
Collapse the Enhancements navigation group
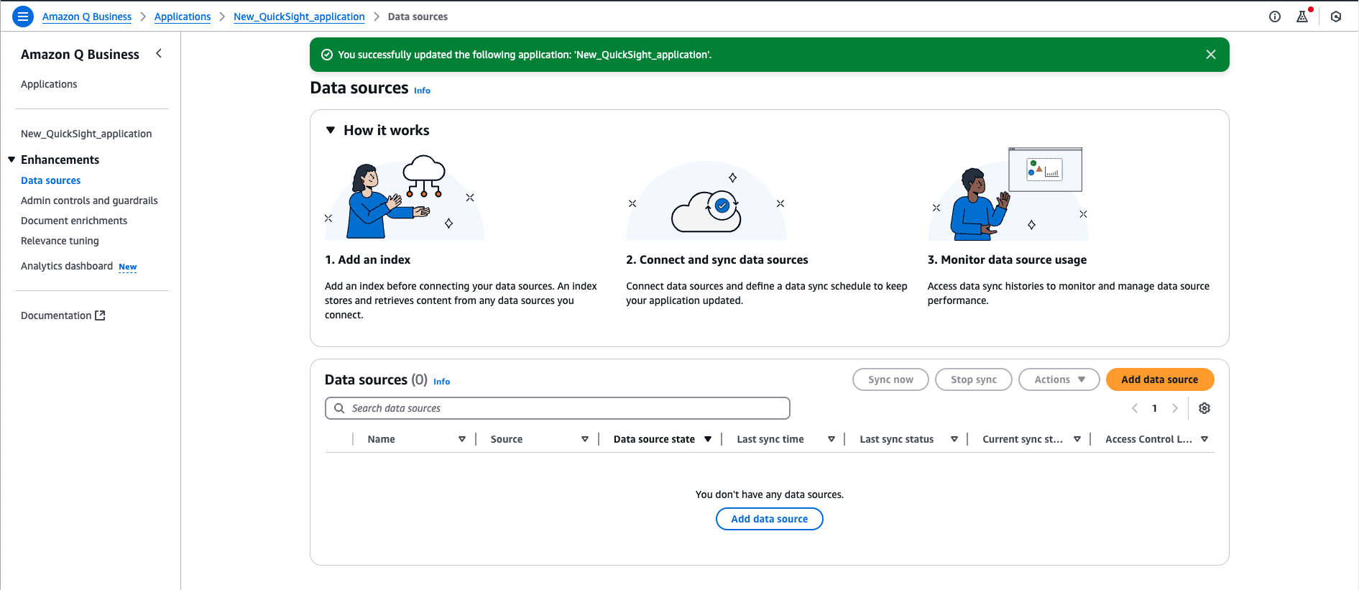pyautogui.click(x=11, y=160)
